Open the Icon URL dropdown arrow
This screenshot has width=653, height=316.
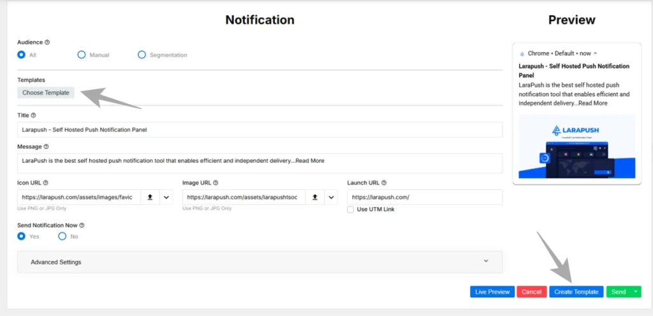tap(166, 197)
